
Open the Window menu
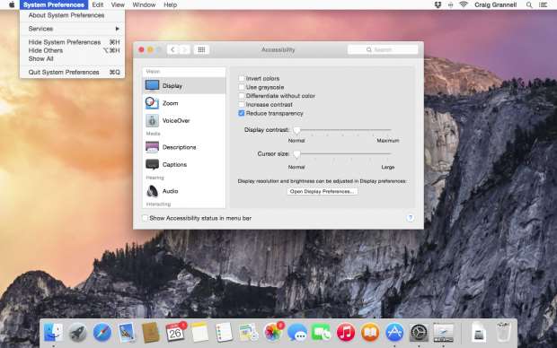click(144, 4)
